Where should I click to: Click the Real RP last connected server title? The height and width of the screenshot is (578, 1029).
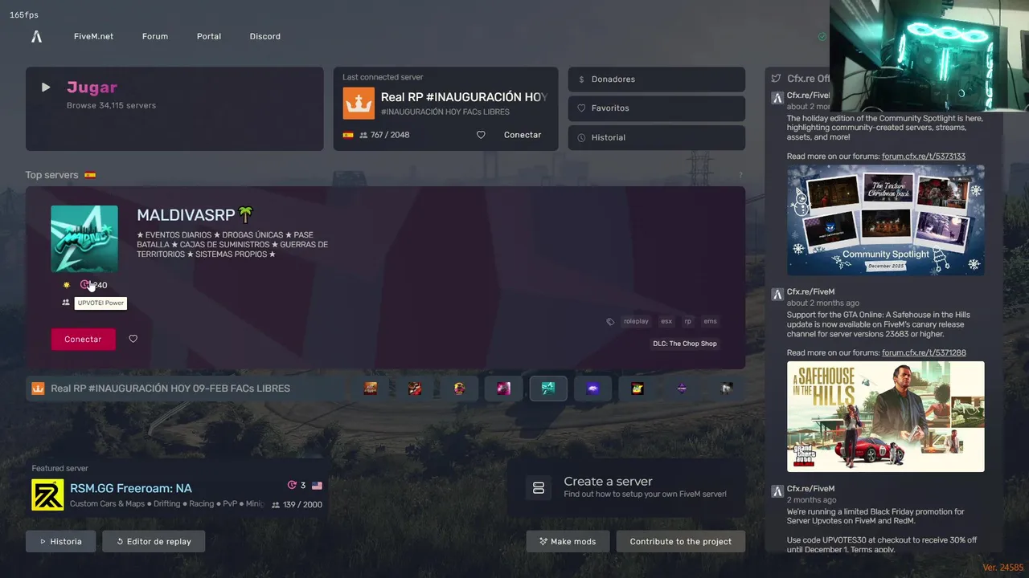(464, 97)
